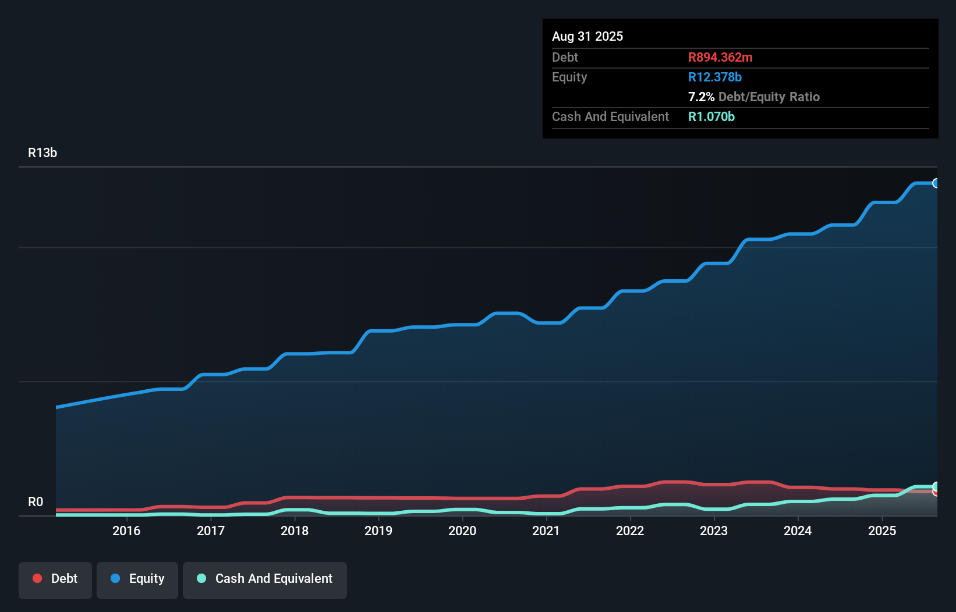The height and width of the screenshot is (612, 956).
Task: Click the 2021 x-axis label
Action: coord(546,531)
